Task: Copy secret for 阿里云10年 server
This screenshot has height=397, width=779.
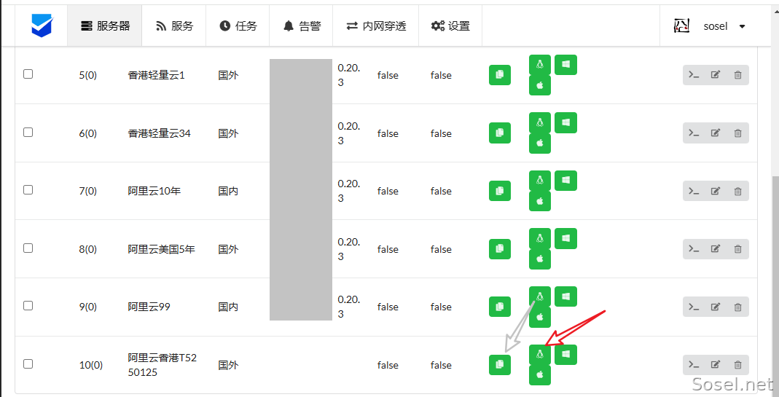Action: coord(500,191)
